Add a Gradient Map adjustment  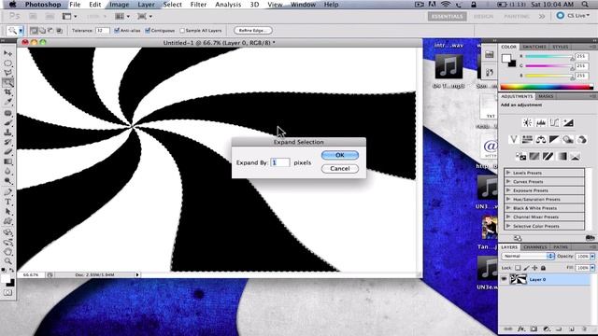click(x=562, y=156)
